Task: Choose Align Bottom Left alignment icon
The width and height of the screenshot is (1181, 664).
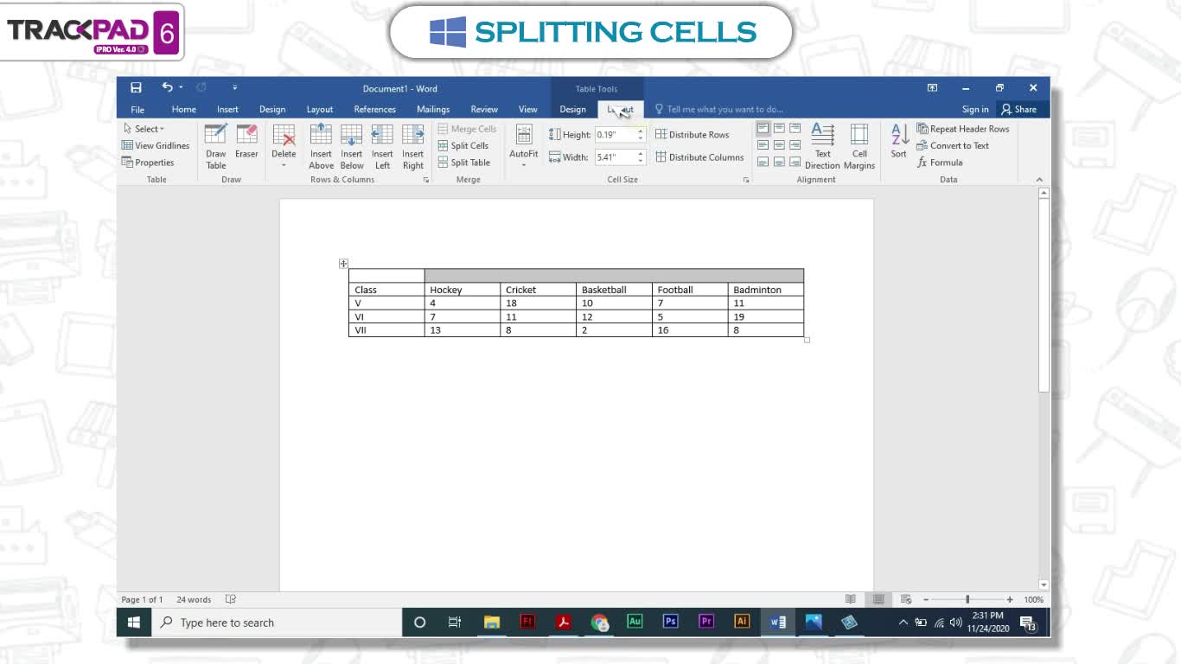Action: (763, 162)
